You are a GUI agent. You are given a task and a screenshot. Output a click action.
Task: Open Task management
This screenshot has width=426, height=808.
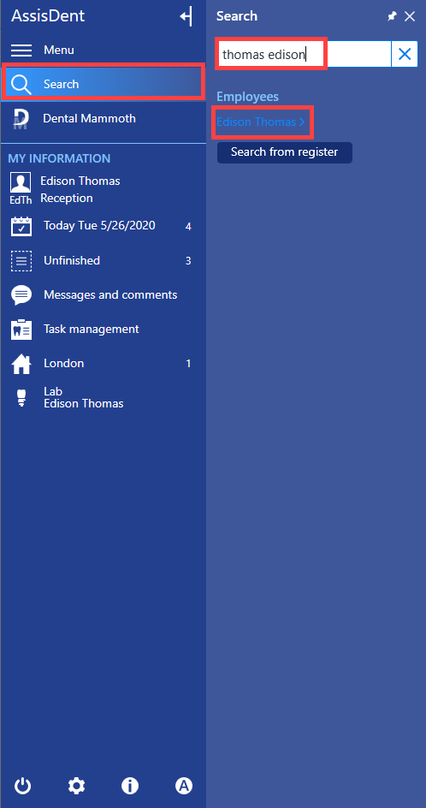coord(103,330)
